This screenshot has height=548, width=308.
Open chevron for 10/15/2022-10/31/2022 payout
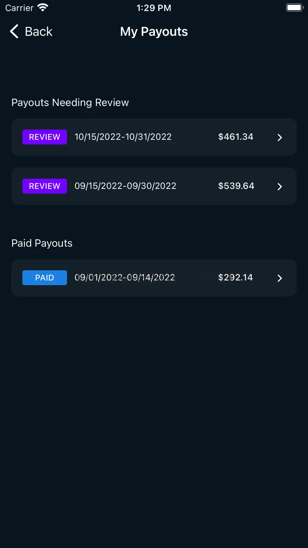pyautogui.click(x=280, y=137)
